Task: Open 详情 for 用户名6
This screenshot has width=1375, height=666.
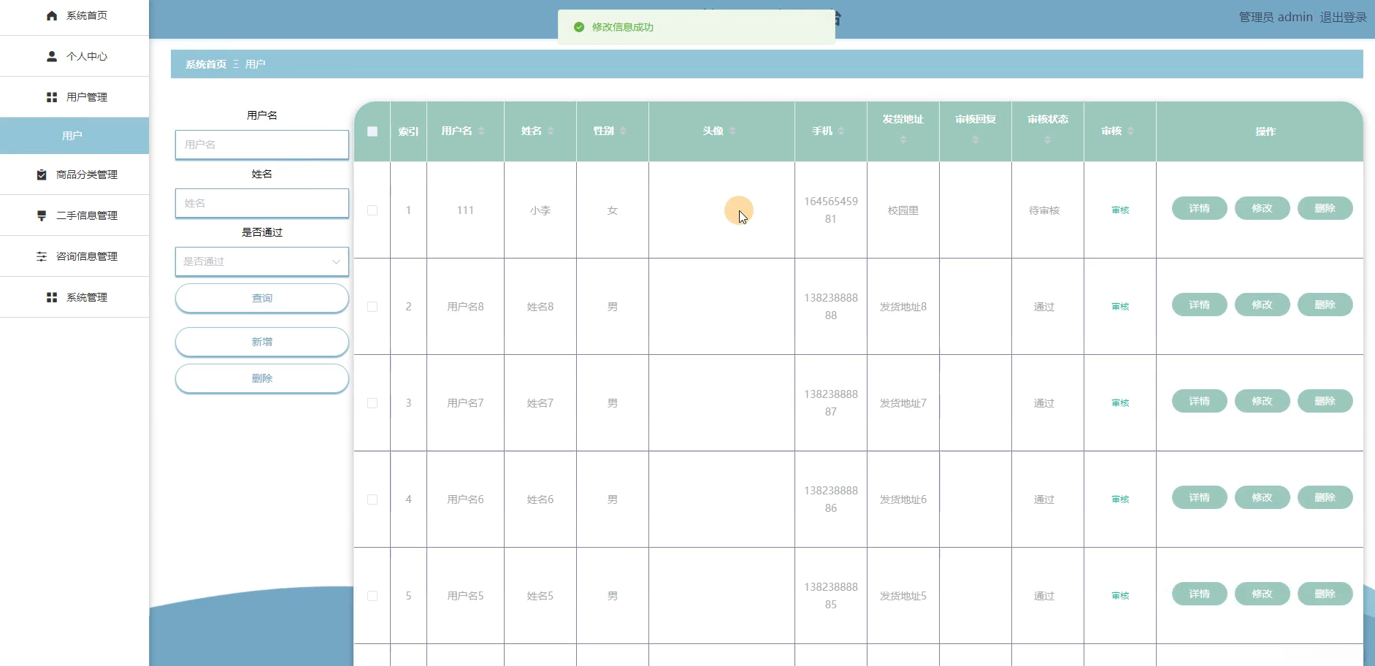Action: (1200, 497)
